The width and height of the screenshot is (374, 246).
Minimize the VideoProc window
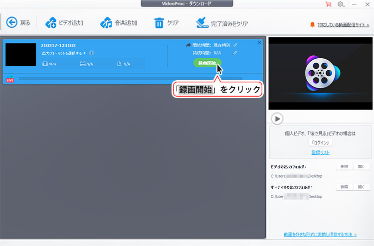(354, 4)
